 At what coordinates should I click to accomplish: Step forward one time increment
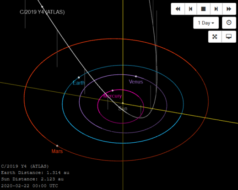click(216, 9)
